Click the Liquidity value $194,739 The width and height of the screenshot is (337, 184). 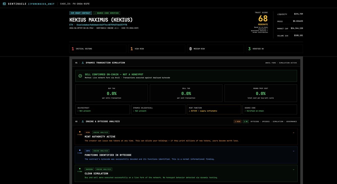(298, 14)
